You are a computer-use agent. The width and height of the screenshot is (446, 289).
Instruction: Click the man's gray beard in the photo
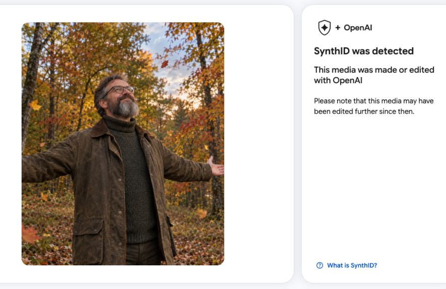[124, 108]
